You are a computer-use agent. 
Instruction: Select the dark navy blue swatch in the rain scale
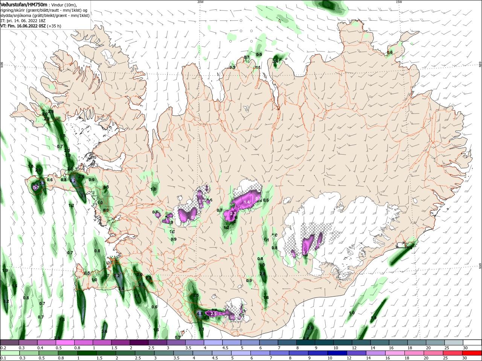[336, 353]
